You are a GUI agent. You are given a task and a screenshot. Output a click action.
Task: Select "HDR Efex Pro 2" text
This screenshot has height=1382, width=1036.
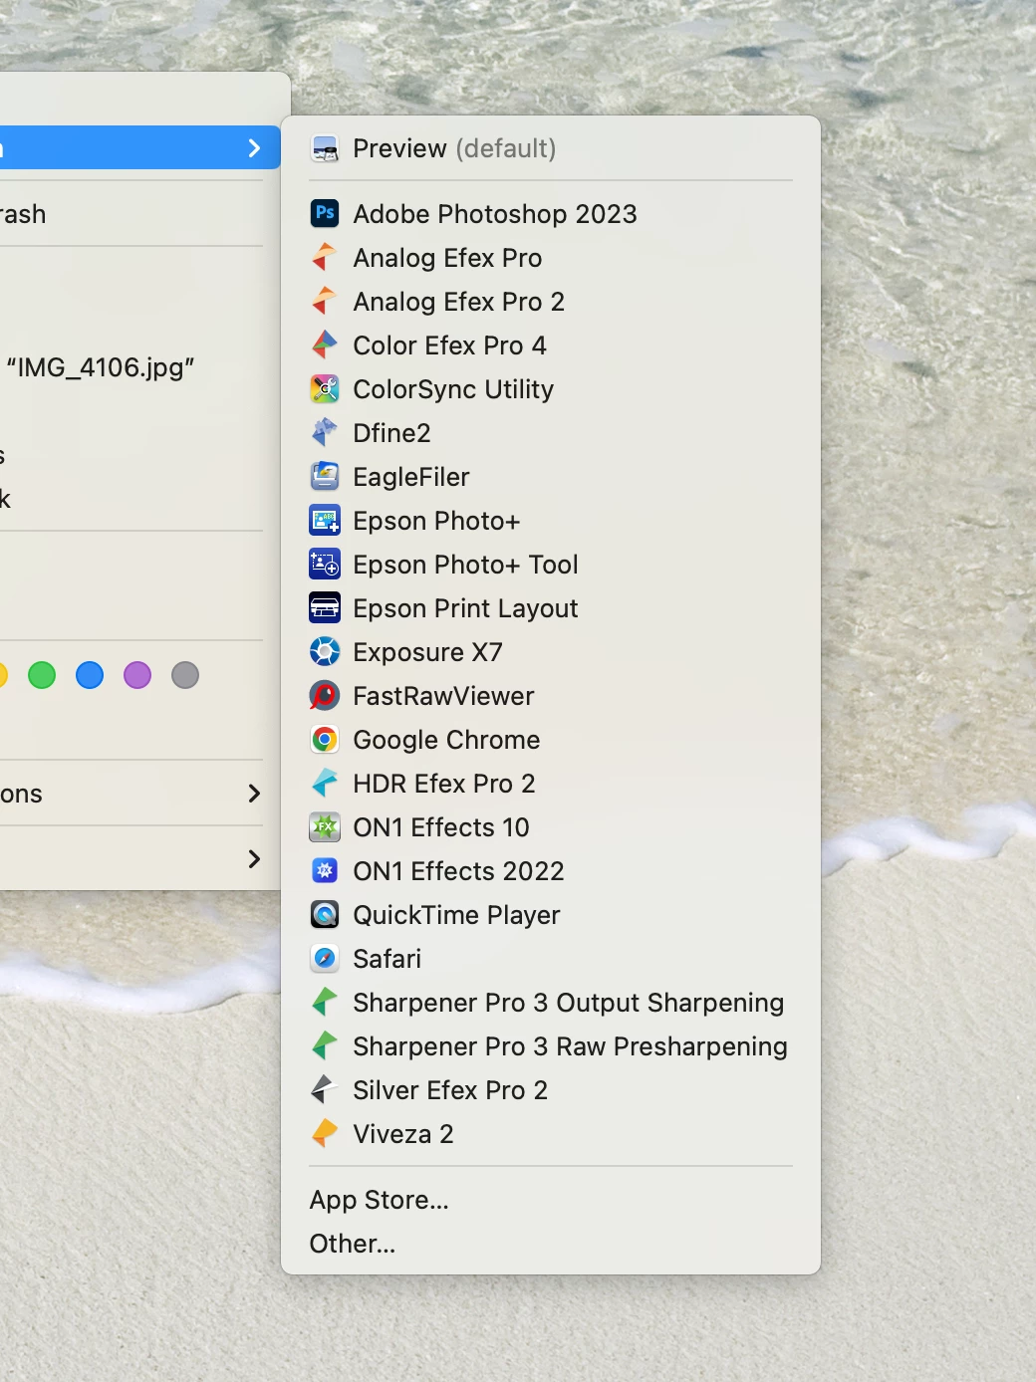coord(444,784)
